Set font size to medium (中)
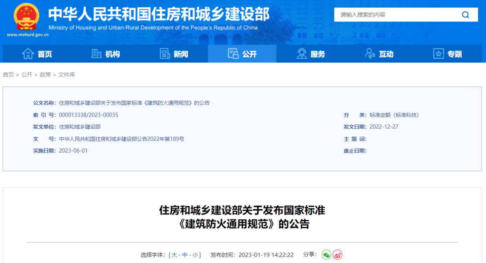Viewport: 486px width, 263px height. tap(184, 255)
